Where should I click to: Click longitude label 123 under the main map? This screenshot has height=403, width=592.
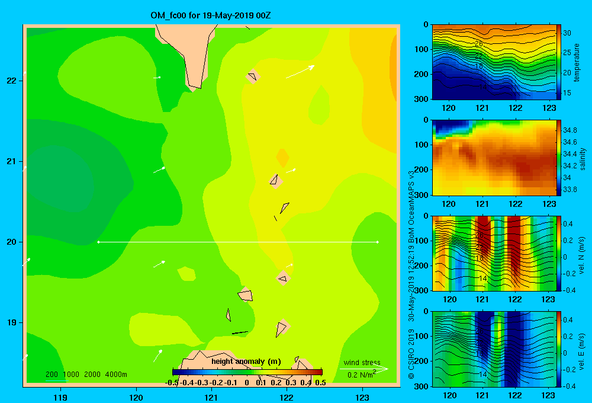click(x=362, y=397)
